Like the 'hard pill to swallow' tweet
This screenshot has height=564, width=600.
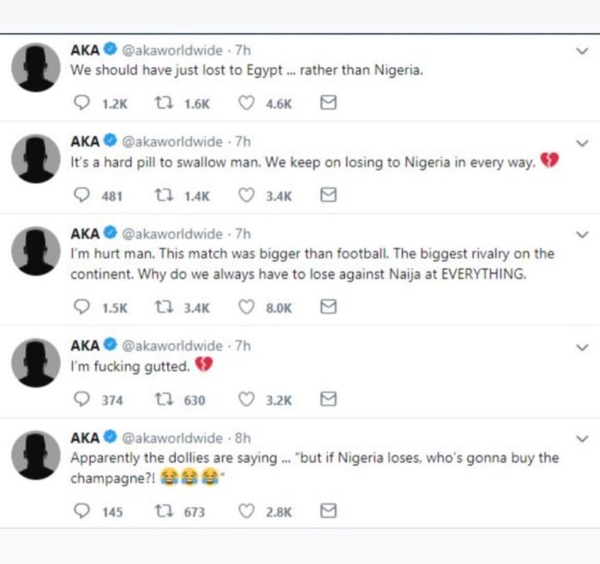click(x=246, y=195)
